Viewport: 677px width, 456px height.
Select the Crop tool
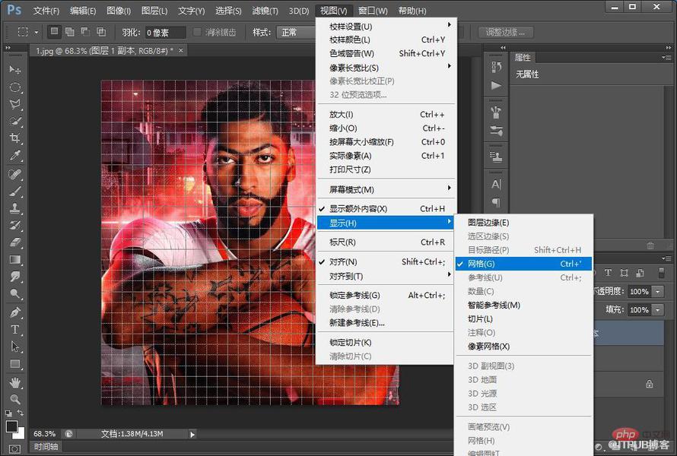tap(15, 138)
